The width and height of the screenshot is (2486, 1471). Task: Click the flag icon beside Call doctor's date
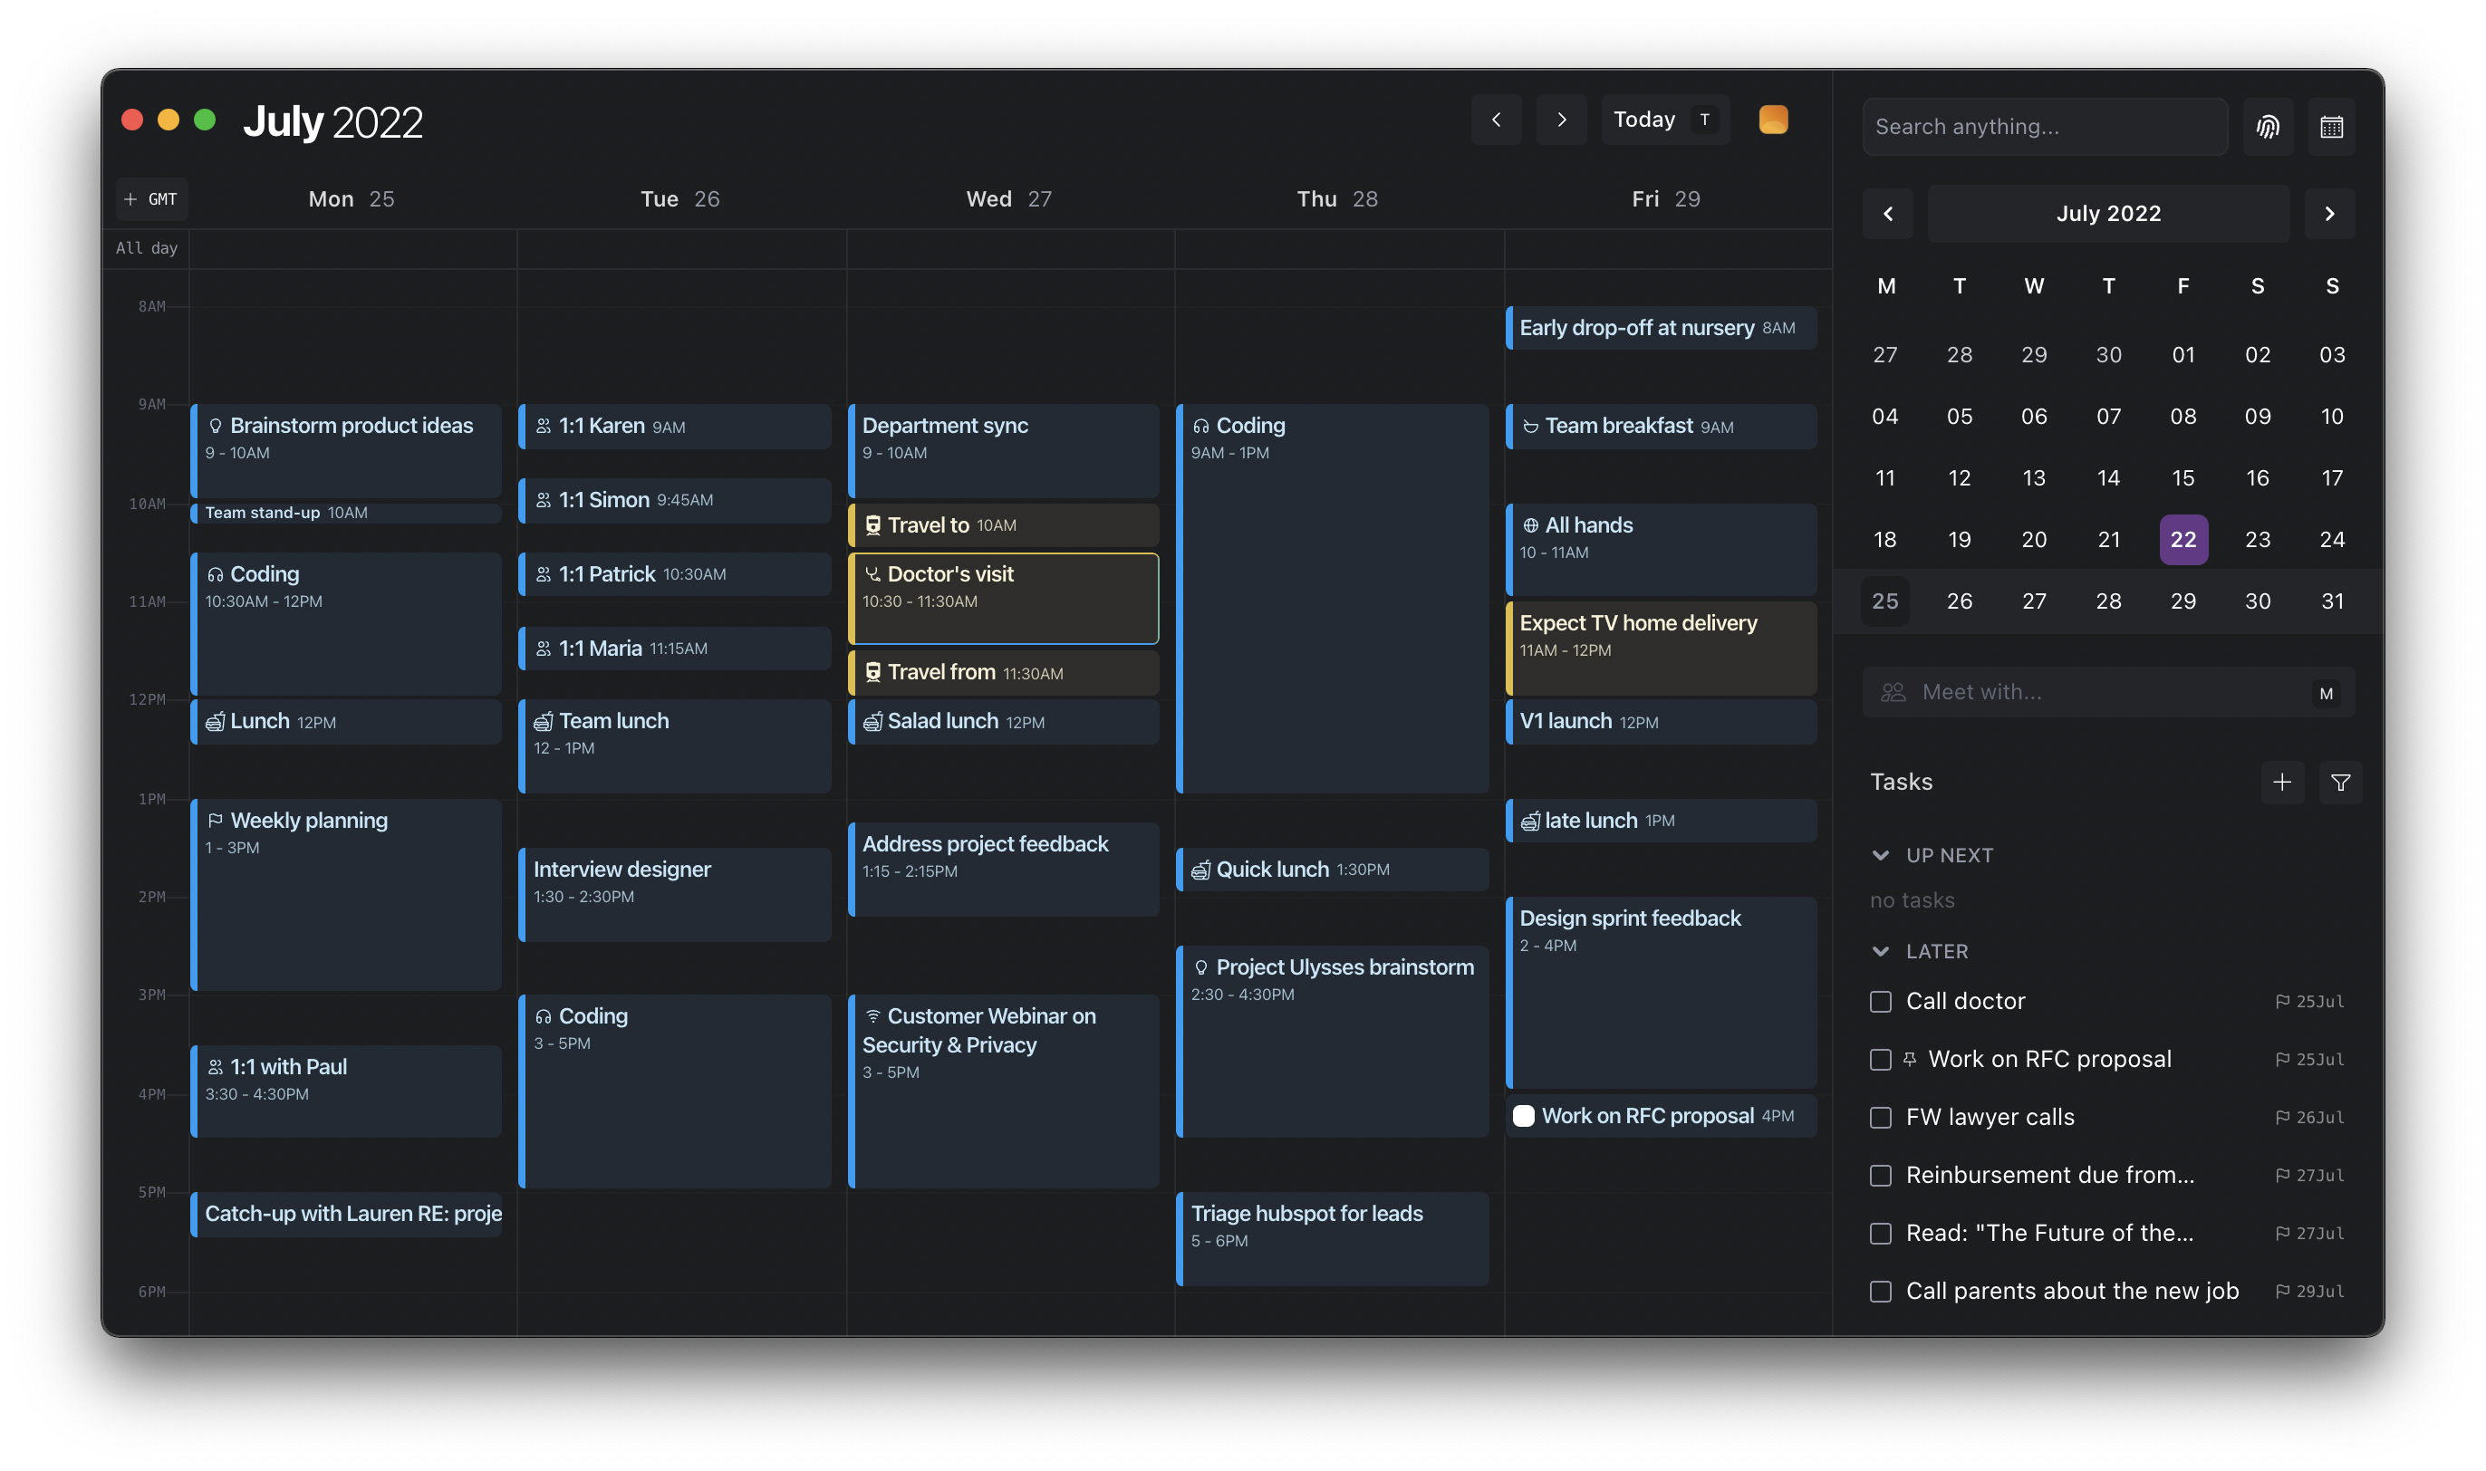point(2282,1001)
